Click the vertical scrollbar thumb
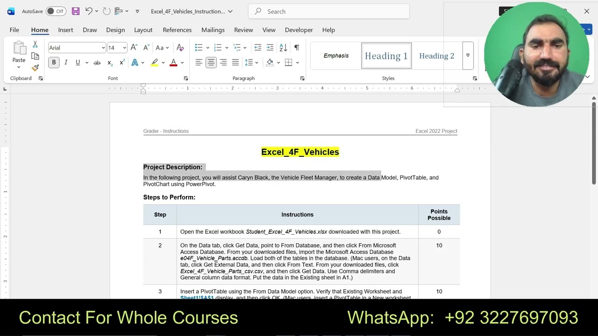The width and height of the screenshot is (598, 336). point(594,142)
